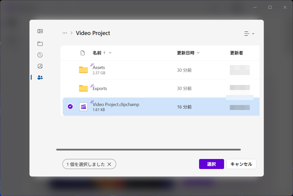Minimize the Clipchamp window

[255, 7]
